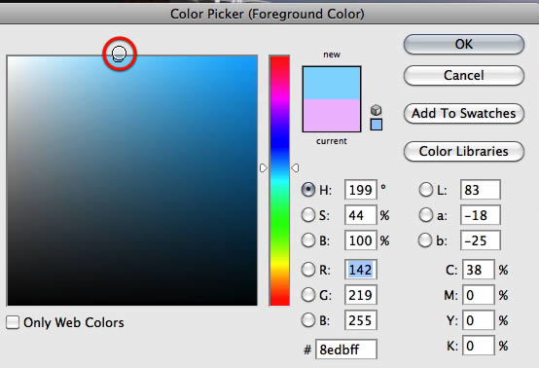Select the G green radio button

coord(308,295)
